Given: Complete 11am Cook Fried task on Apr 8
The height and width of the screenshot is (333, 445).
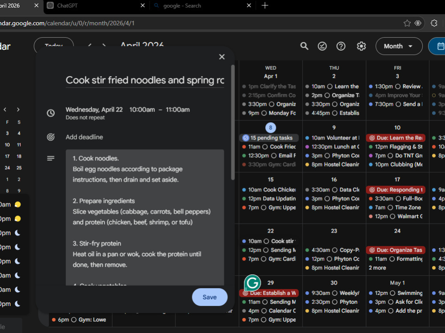Looking at the screenshot, I should click(x=265, y=147).
